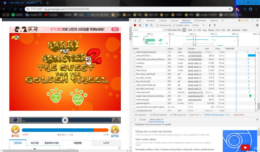
Task: Toggle the network filter funnel icon
Action: click(147, 25)
